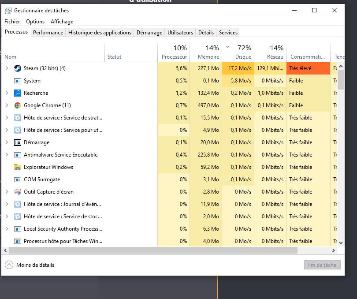Click the vertical scrollbar thumb

341,80
